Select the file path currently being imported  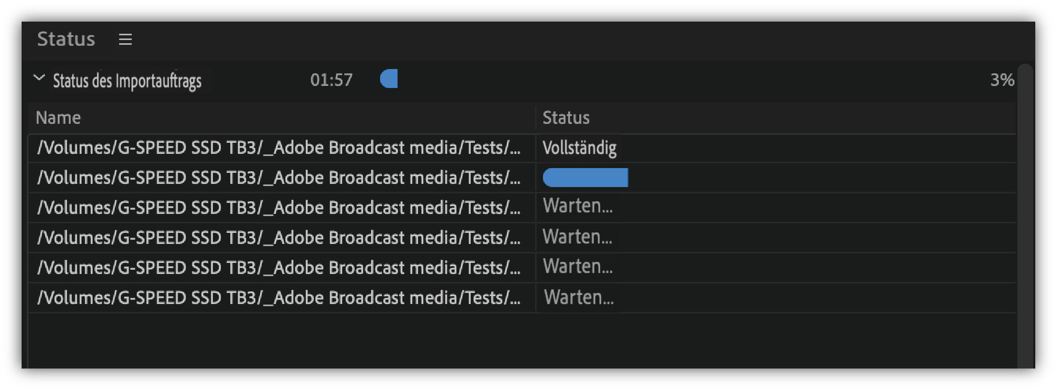279,178
